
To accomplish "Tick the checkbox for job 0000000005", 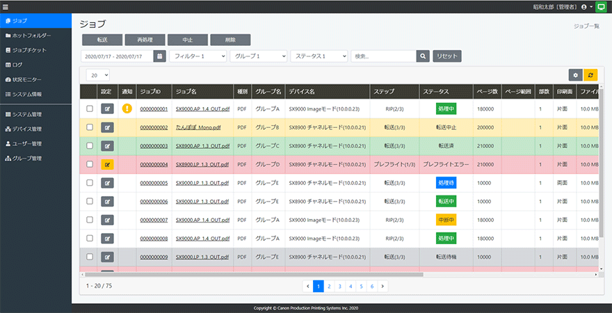I will pos(89,183).
